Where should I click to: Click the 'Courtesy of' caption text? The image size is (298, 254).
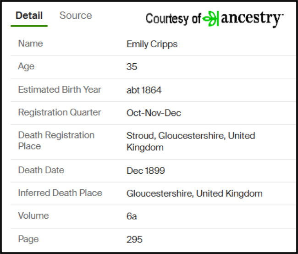click(173, 19)
